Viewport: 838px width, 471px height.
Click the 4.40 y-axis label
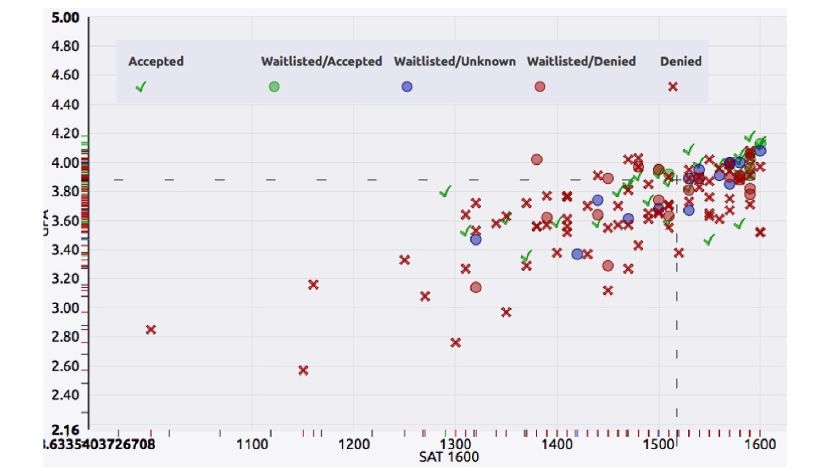(x=65, y=104)
